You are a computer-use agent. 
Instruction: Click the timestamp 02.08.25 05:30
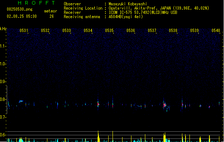click(22, 16)
